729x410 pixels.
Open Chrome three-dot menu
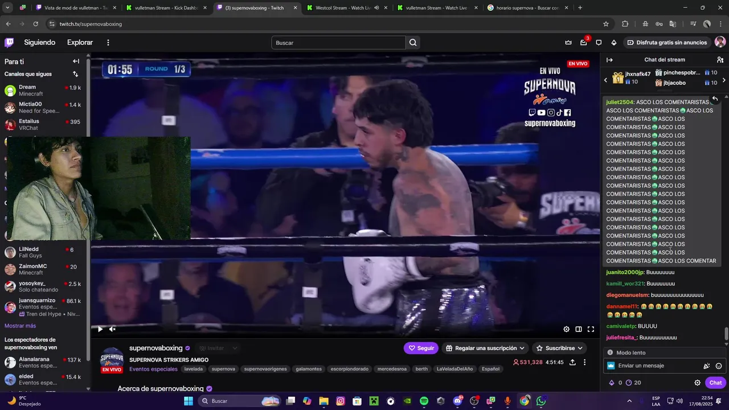point(720,24)
